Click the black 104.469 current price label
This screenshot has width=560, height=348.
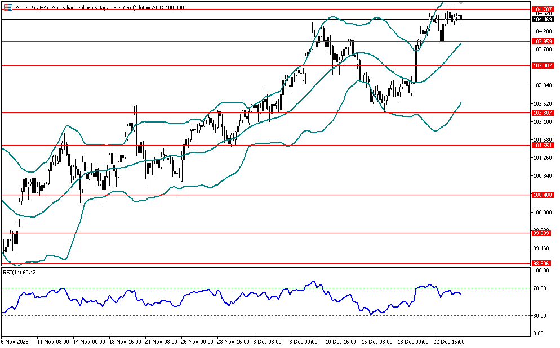tap(541, 19)
